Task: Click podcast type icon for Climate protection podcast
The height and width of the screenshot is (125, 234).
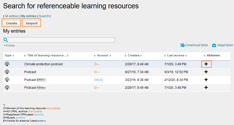Action: 7,64
